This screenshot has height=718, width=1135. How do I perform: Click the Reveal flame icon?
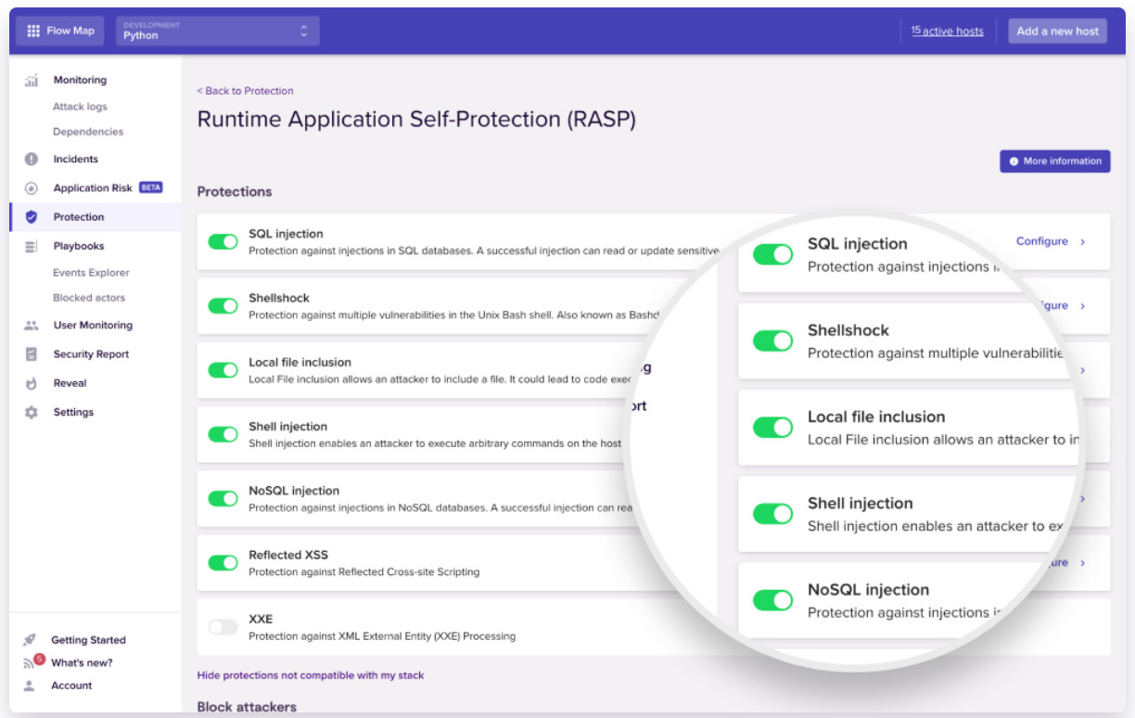(x=32, y=383)
